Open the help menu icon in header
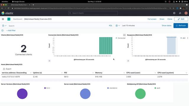This screenshot has width=189, height=106. coord(174,13)
